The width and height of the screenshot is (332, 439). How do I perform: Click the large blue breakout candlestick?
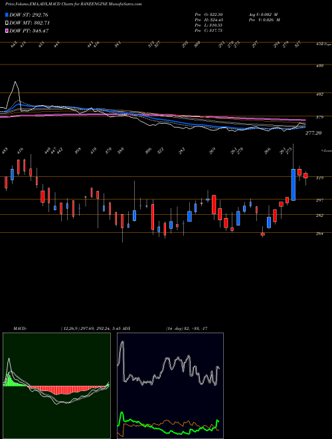point(293,185)
